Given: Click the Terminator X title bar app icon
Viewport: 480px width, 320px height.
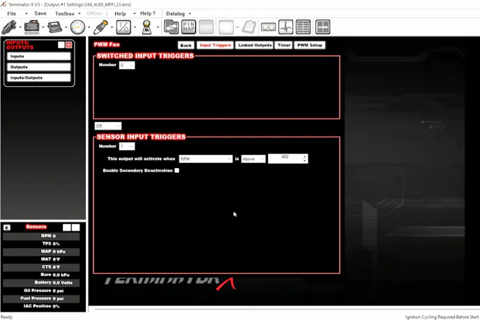Looking at the screenshot, I should (x=3, y=4).
